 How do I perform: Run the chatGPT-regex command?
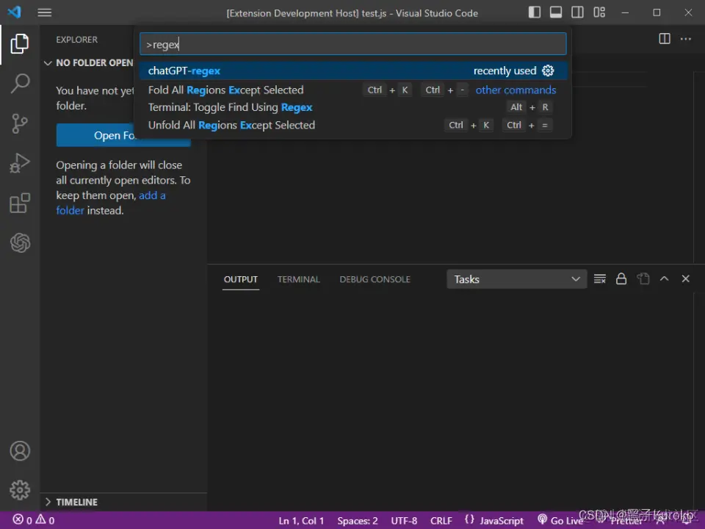(x=353, y=71)
